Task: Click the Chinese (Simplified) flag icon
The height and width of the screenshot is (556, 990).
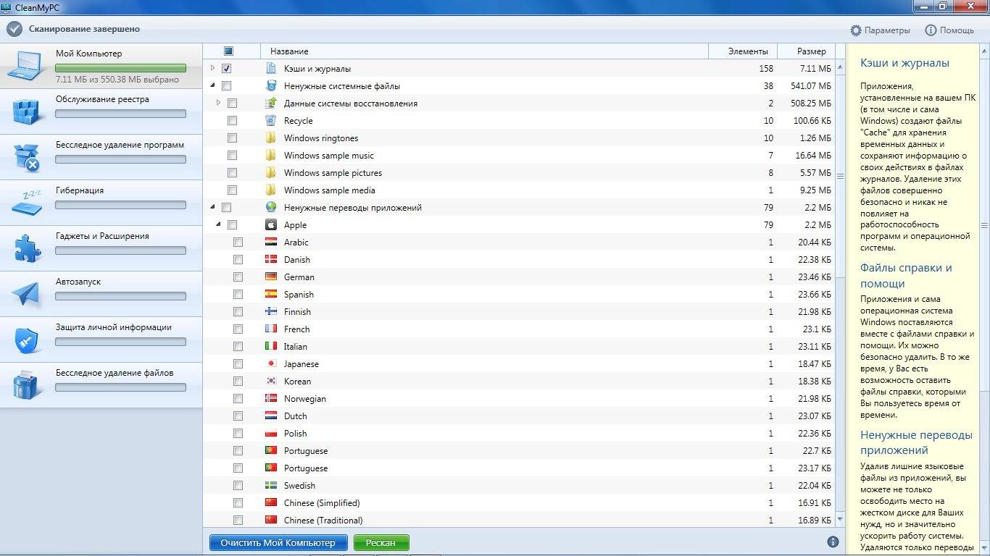Action: coord(270,503)
